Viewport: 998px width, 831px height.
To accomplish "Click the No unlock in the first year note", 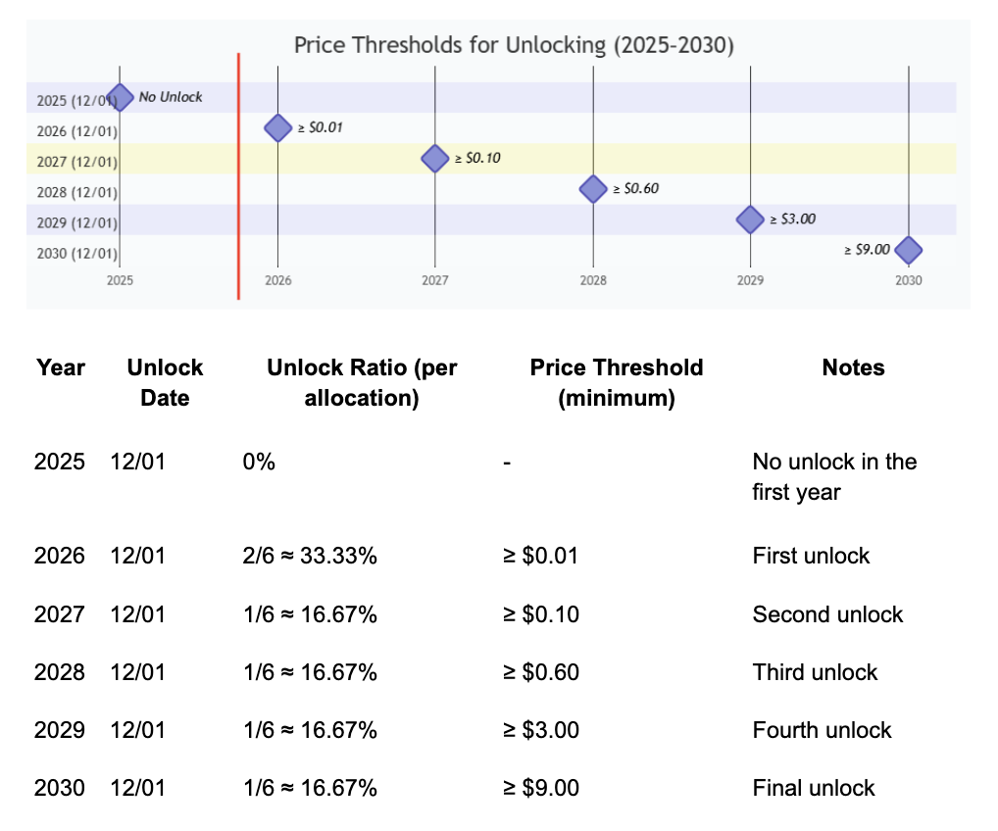I will click(x=833, y=476).
